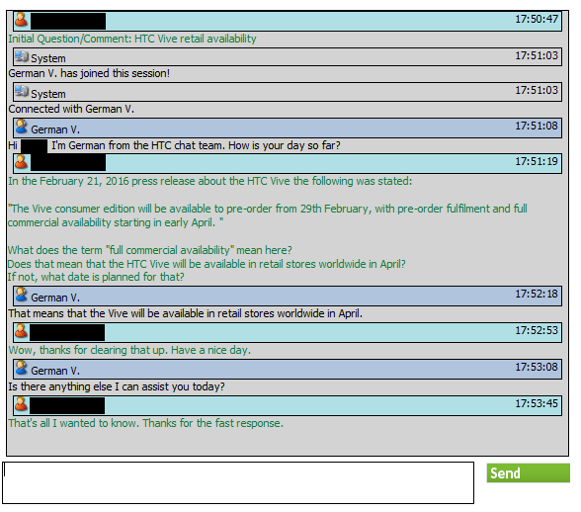Viewport: 581px width, 512px height.
Task: Click the user avatar icon at 17:53:45
Action: point(21,403)
